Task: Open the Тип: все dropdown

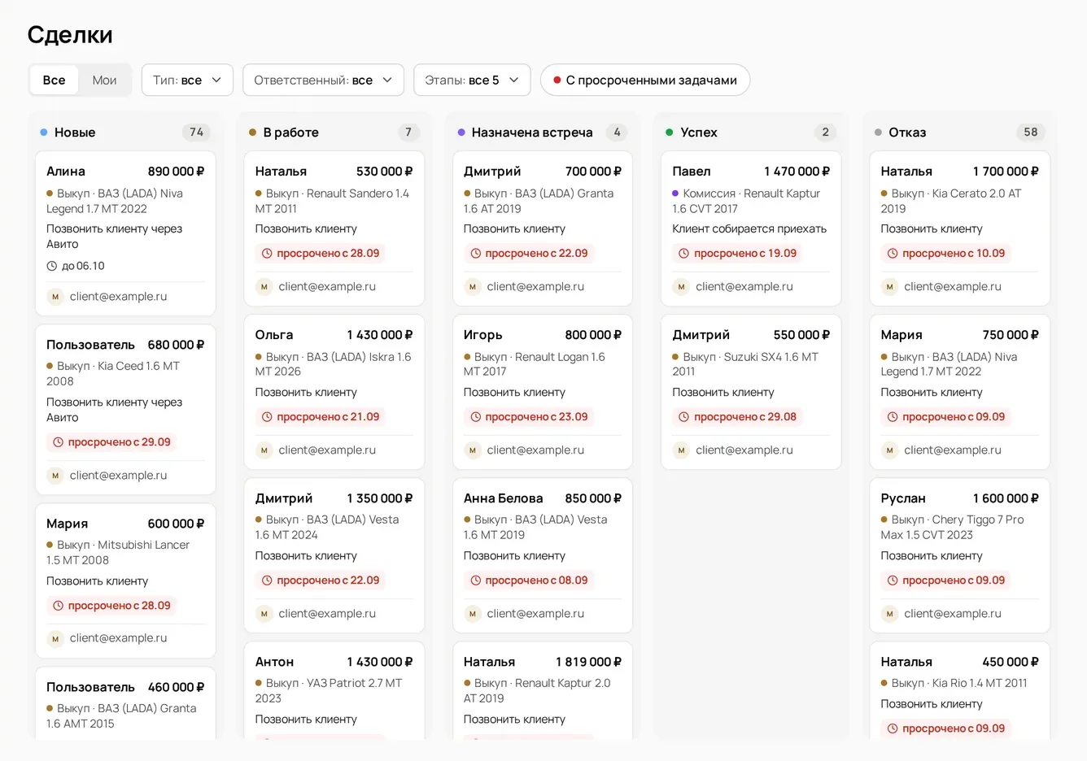Action: [x=187, y=80]
